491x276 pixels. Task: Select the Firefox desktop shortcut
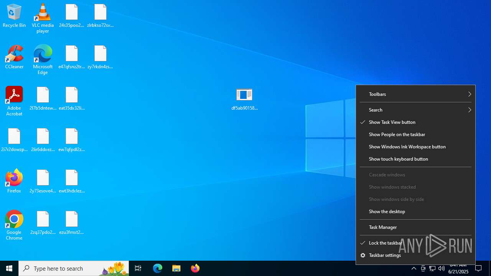pyautogui.click(x=14, y=181)
